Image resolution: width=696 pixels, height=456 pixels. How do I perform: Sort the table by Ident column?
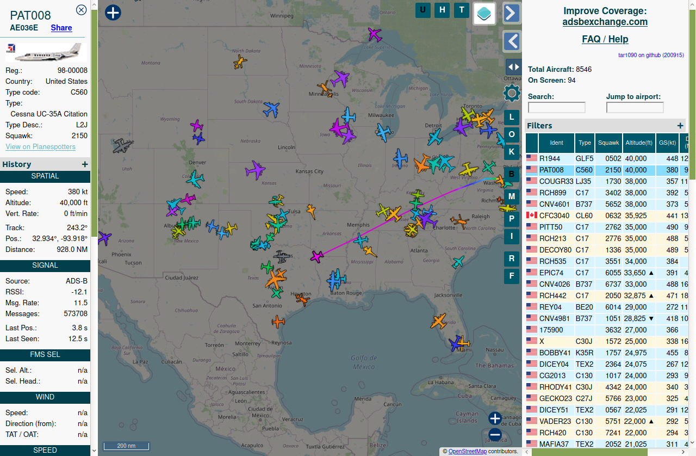pyautogui.click(x=556, y=143)
